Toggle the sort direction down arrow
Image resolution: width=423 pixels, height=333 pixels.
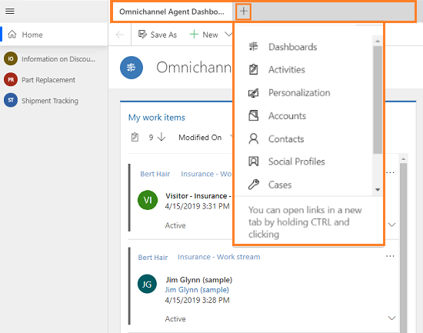tap(162, 137)
